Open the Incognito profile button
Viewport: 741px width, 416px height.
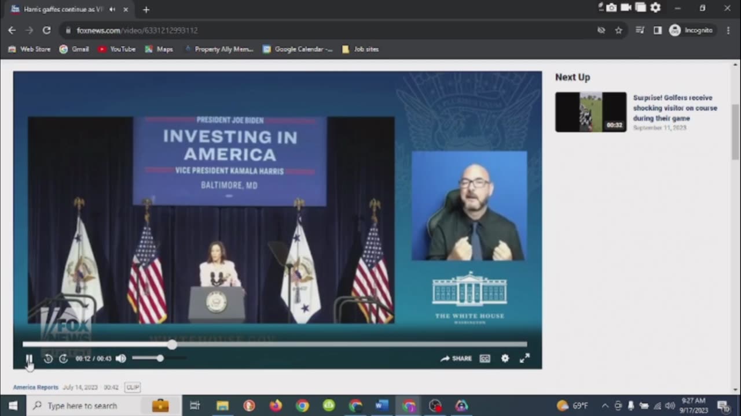coord(691,30)
